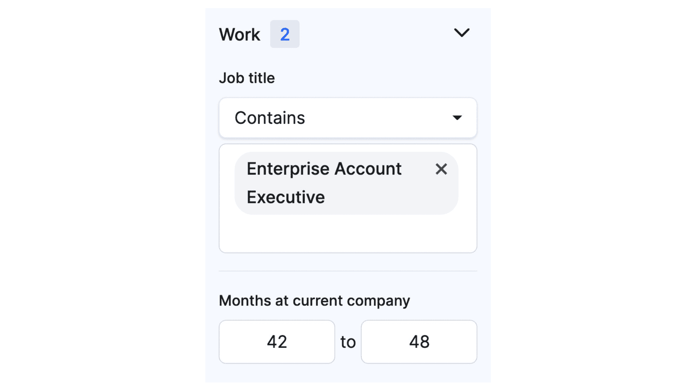
Task: Click the 'to' label between range inputs
Action: click(347, 342)
